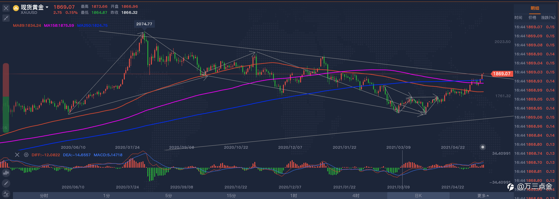
Task: Select the 1868.70 trade row
Action: click(x=535, y=163)
